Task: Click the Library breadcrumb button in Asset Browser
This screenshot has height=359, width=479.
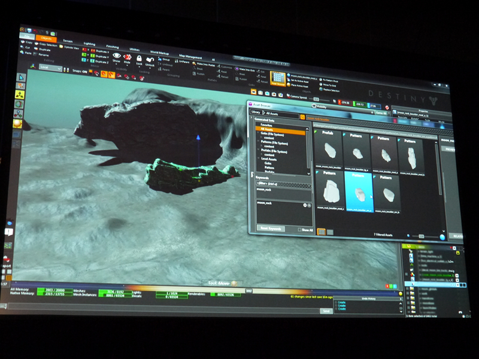Action: [256, 112]
